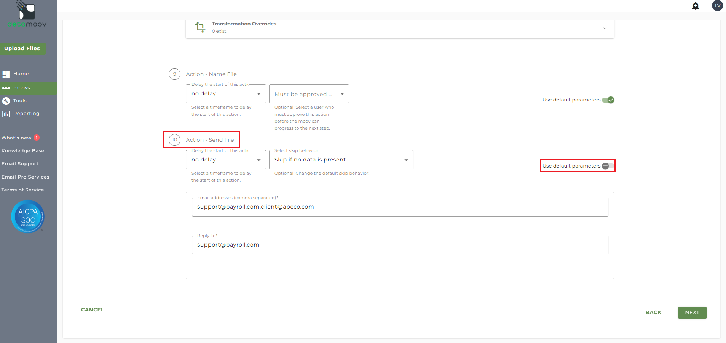
Task: Disable default parameters for Name File action
Action: tap(608, 100)
